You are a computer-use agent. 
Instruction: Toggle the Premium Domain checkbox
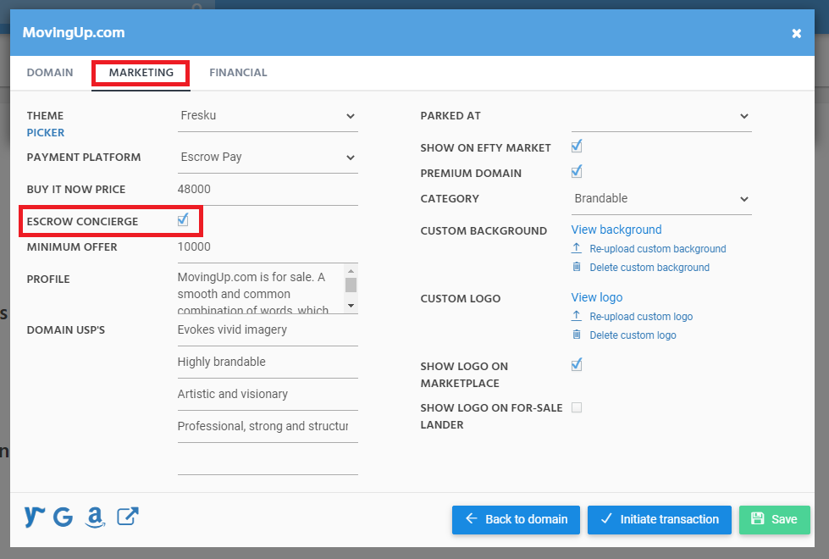click(577, 171)
